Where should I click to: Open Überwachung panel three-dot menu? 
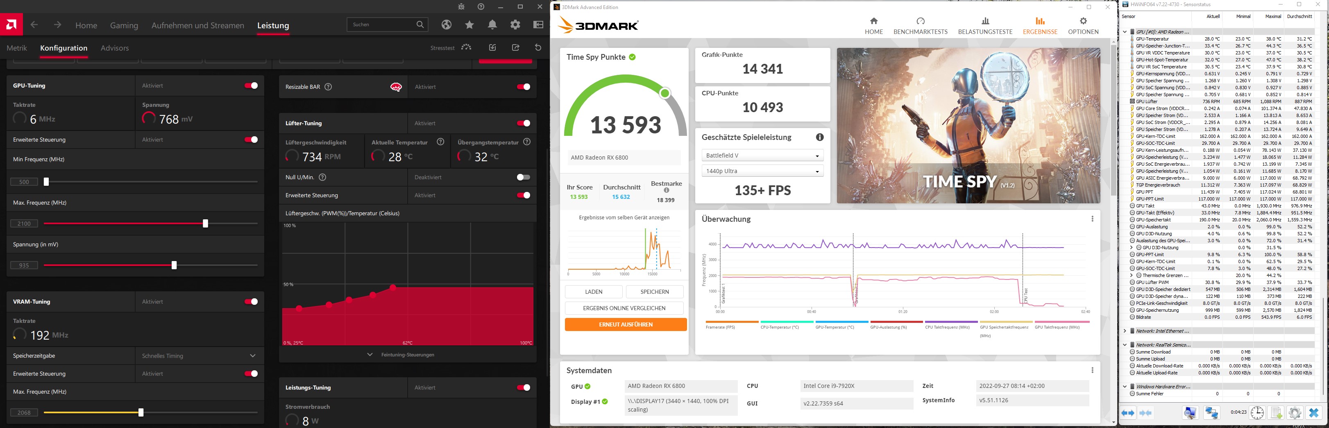1092,219
